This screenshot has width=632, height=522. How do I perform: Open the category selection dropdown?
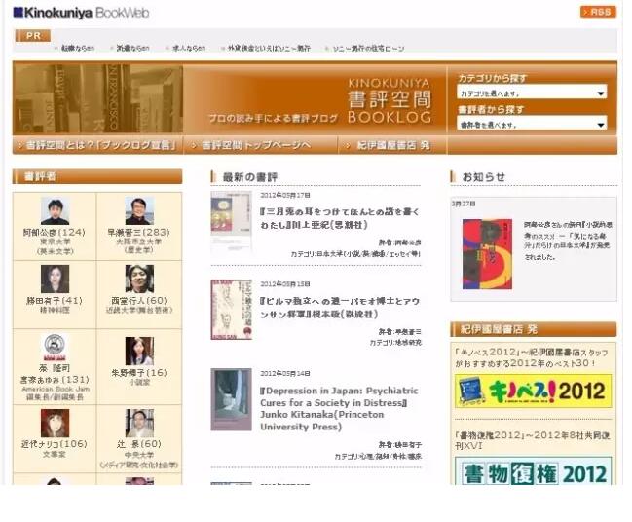tap(532, 93)
